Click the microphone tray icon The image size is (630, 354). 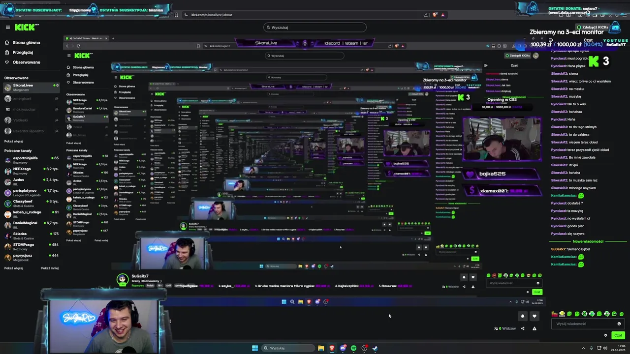[x=592, y=348]
